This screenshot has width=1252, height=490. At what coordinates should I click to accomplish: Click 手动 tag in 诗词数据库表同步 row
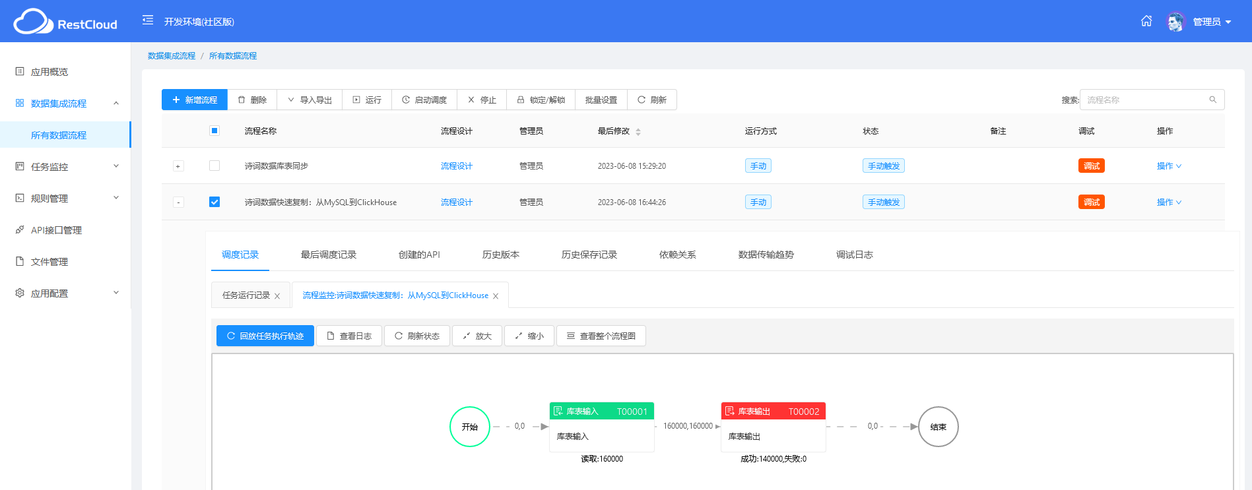pyautogui.click(x=758, y=166)
